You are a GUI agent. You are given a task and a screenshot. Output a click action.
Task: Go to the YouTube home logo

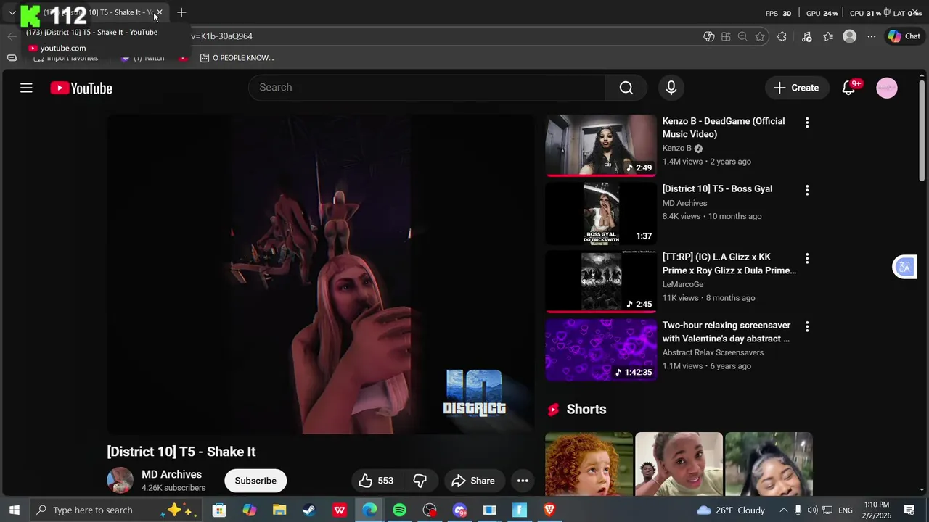81,88
